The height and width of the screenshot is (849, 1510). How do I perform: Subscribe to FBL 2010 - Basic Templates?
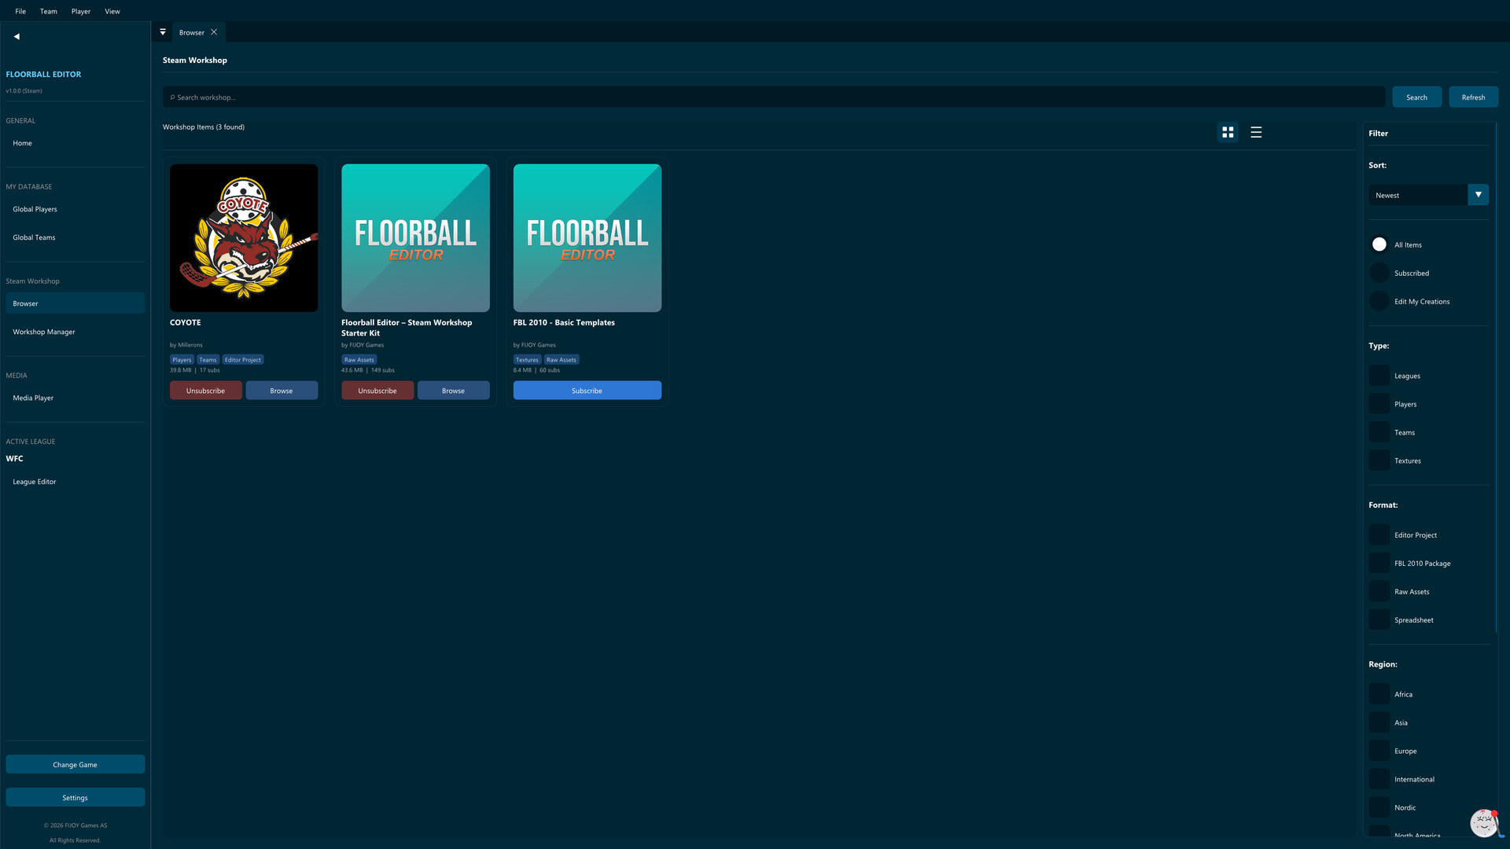tap(587, 390)
